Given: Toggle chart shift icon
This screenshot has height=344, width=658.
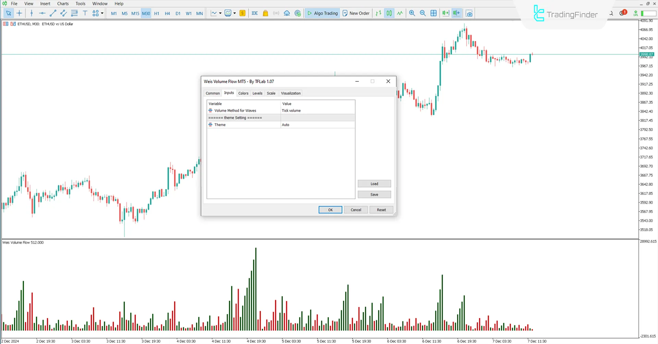Looking at the screenshot, I should pyautogui.click(x=456, y=13).
